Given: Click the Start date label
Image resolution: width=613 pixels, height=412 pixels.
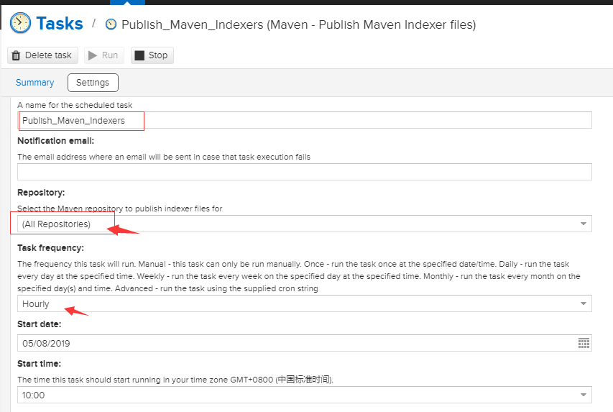Looking at the screenshot, I should tap(40, 324).
